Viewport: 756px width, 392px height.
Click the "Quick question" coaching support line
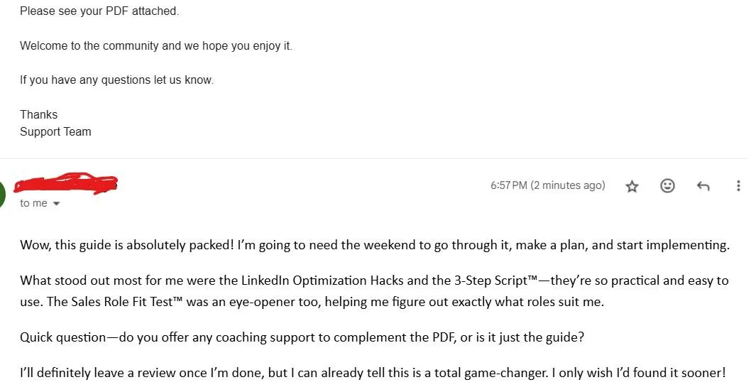click(302, 337)
